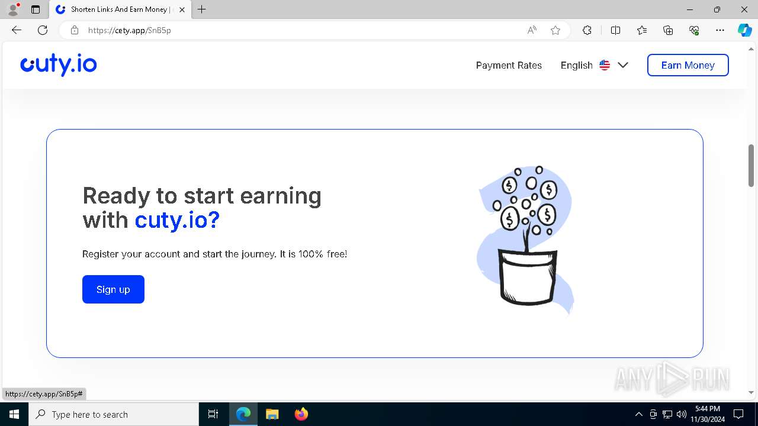Open the volume control

click(682, 414)
